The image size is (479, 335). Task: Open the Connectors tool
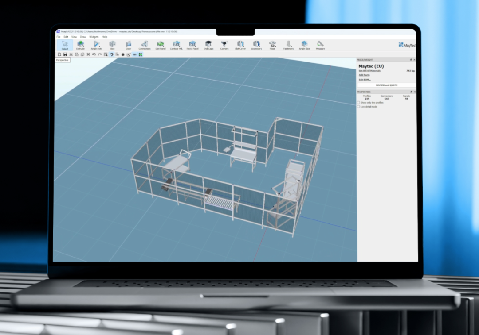(x=145, y=45)
